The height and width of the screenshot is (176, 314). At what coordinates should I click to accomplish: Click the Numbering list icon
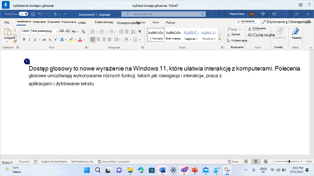pyautogui.click(x=102, y=31)
